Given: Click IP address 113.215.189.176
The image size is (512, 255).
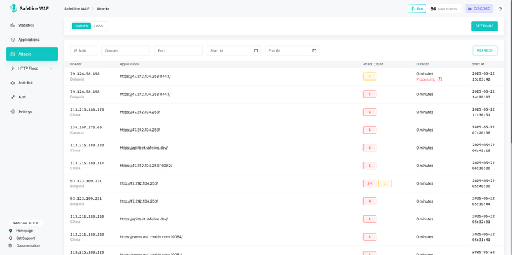Looking at the screenshot, I should (x=87, y=109).
